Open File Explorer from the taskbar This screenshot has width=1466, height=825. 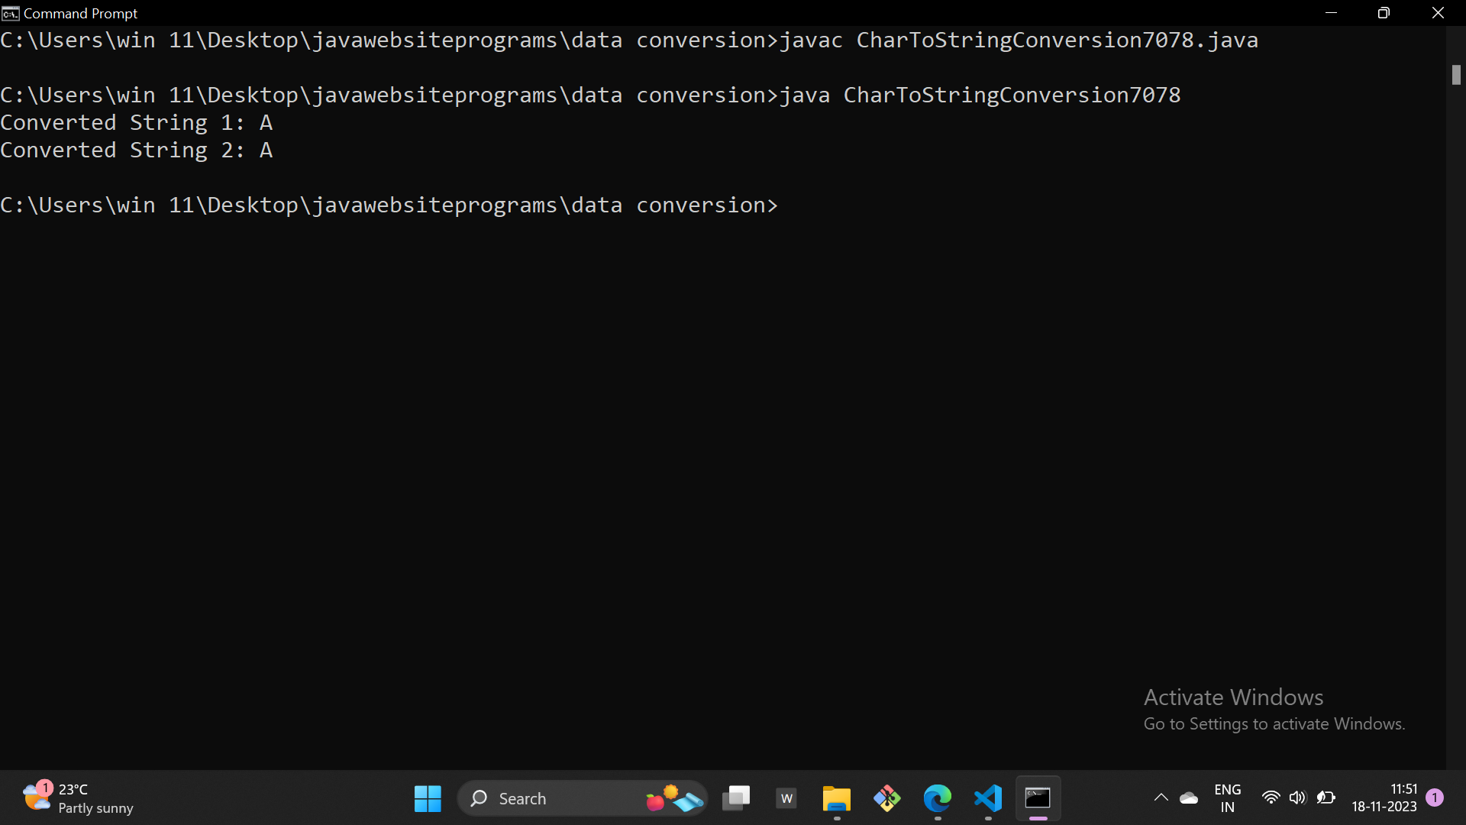837,798
